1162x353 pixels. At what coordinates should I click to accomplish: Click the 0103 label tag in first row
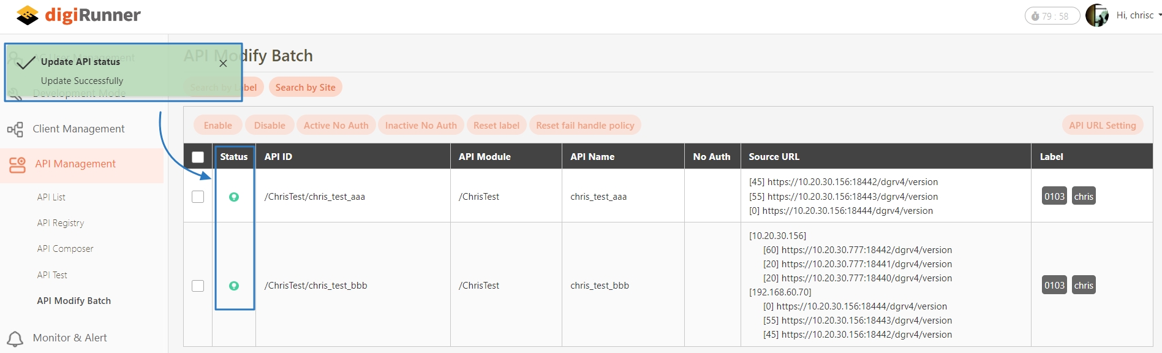(x=1054, y=196)
